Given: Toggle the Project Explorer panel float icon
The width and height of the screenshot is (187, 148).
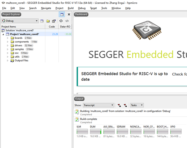Looking at the screenshot, I should [62, 14].
